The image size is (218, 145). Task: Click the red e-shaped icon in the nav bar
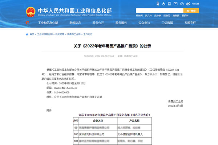(28, 22)
